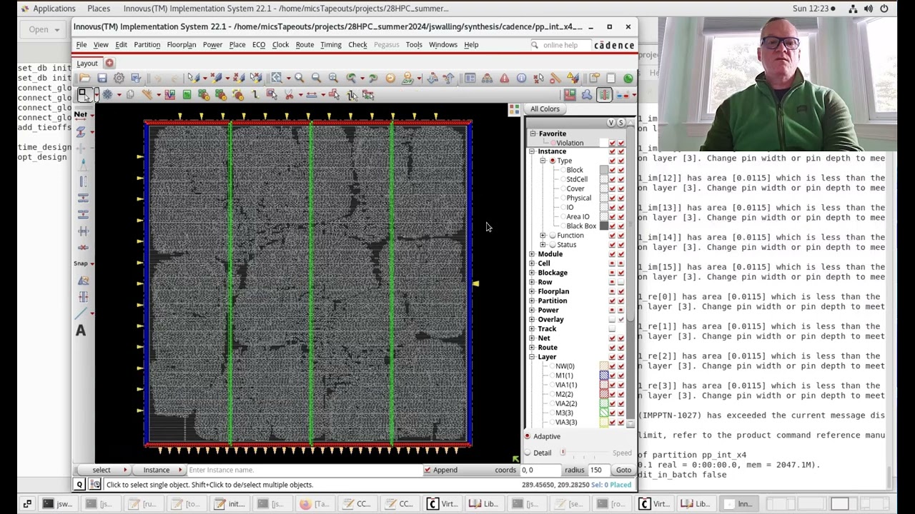Open the preferences gear icon
915x514 pixels.
pos(119,78)
